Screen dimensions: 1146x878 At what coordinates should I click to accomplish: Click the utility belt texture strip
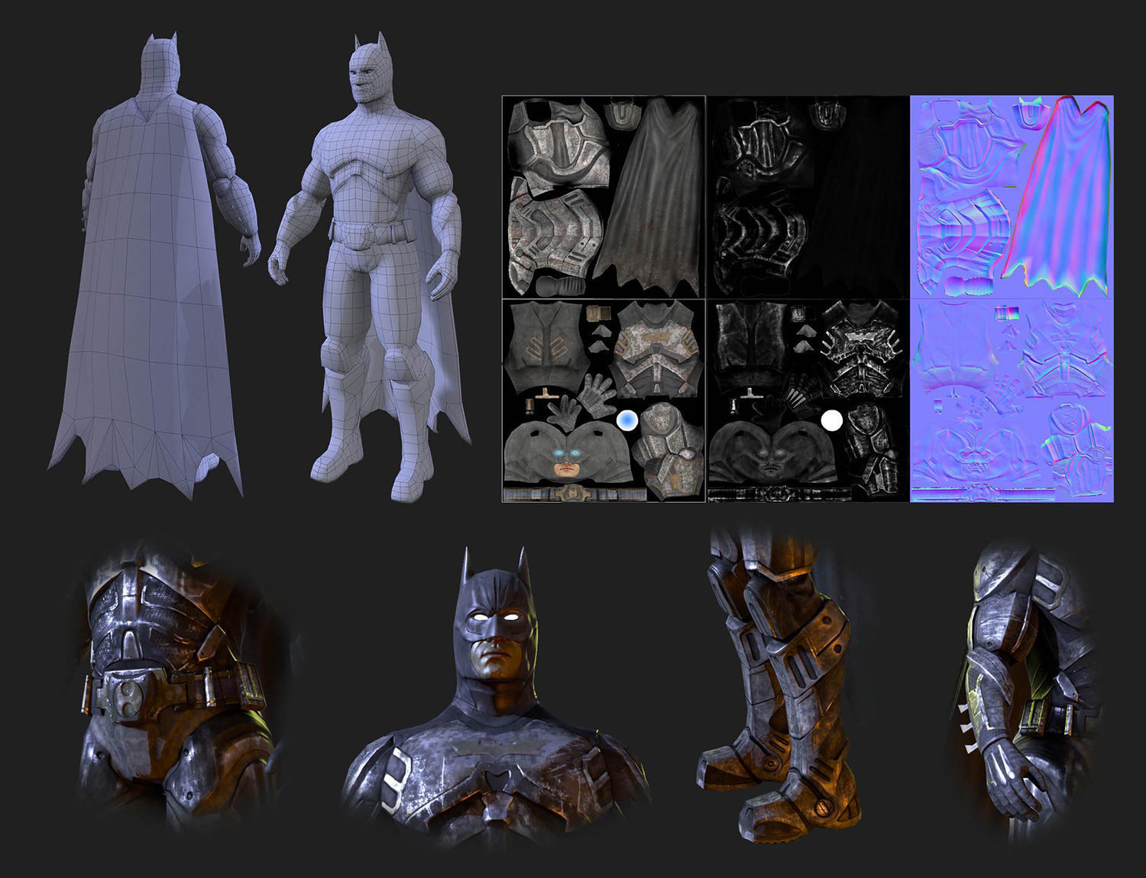tap(575, 494)
